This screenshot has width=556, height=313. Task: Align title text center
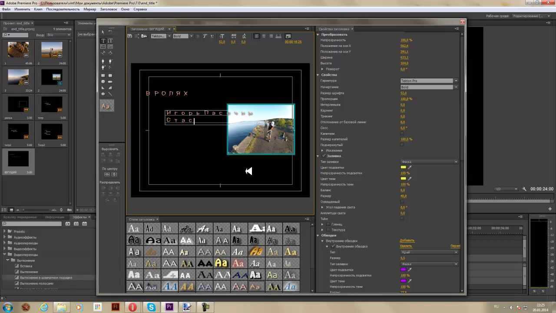(264, 36)
